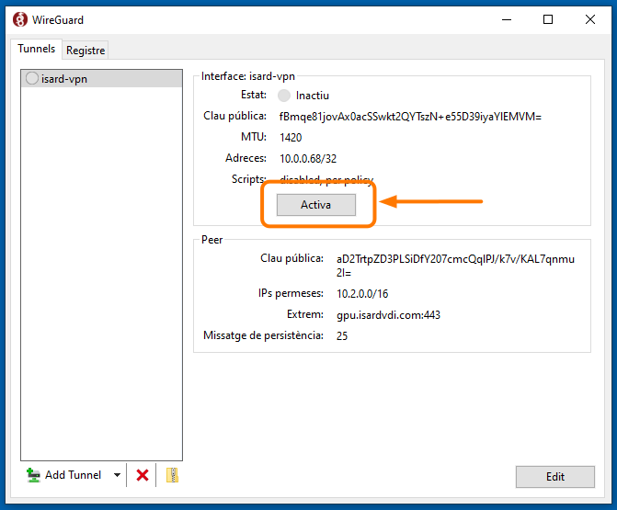Click the Edit button

[554, 477]
